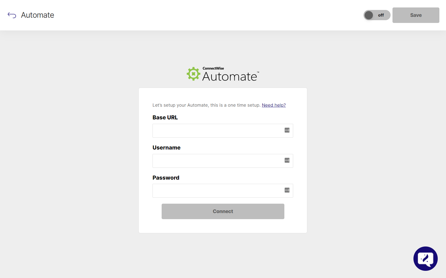Focus the Username input field

click(x=223, y=161)
